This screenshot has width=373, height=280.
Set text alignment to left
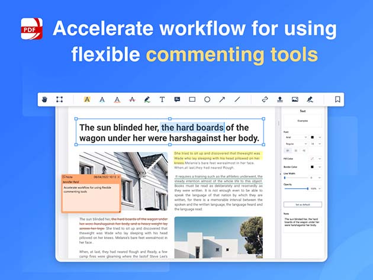click(x=288, y=150)
